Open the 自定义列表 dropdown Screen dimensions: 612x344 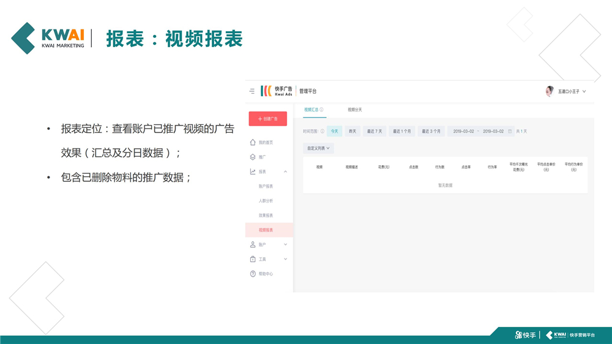pyautogui.click(x=318, y=148)
